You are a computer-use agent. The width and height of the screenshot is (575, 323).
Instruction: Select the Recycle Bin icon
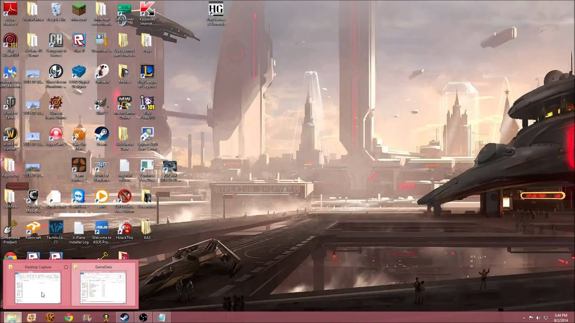click(x=56, y=13)
